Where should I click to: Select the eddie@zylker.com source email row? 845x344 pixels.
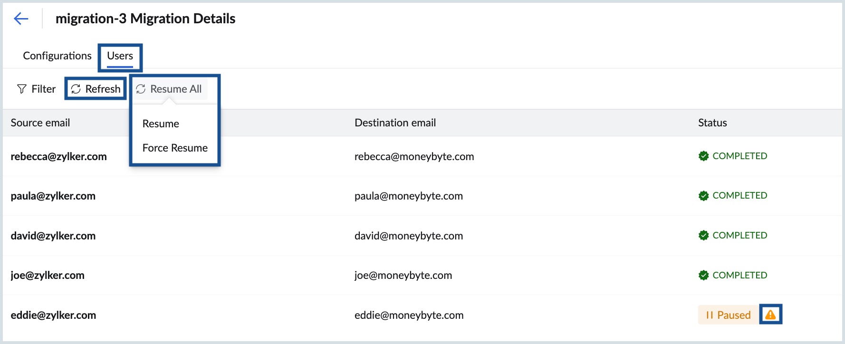tap(53, 315)
